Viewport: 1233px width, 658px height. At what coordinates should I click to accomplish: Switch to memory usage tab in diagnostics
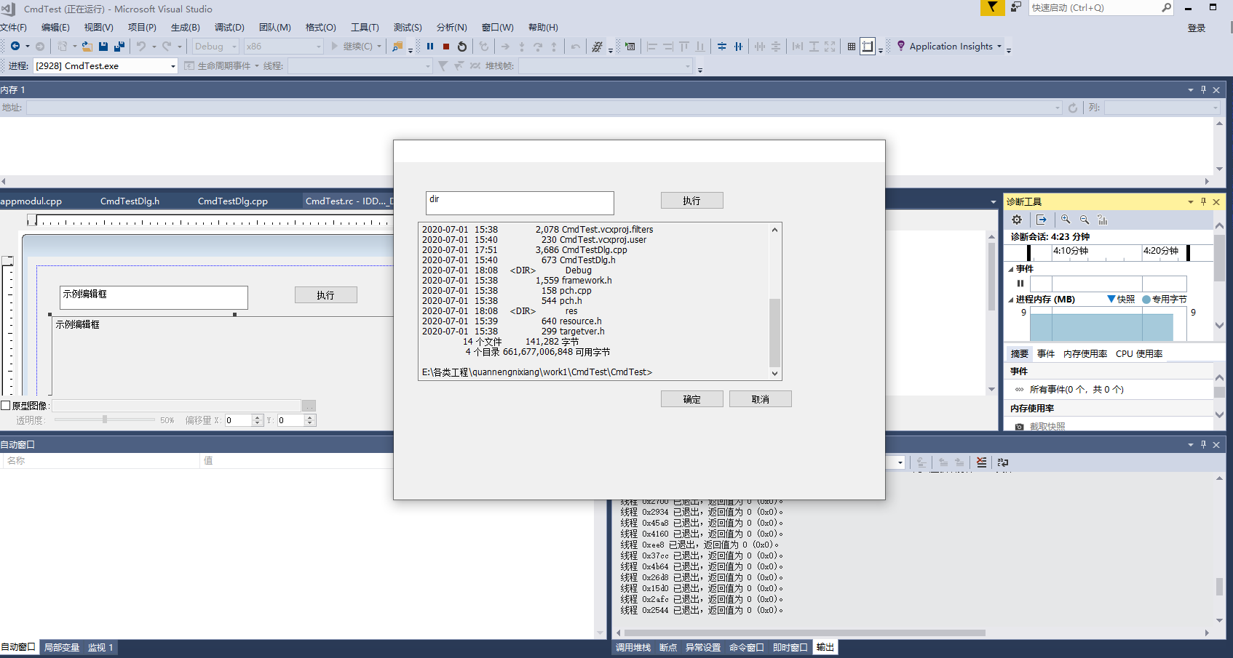pos(1085,354)
